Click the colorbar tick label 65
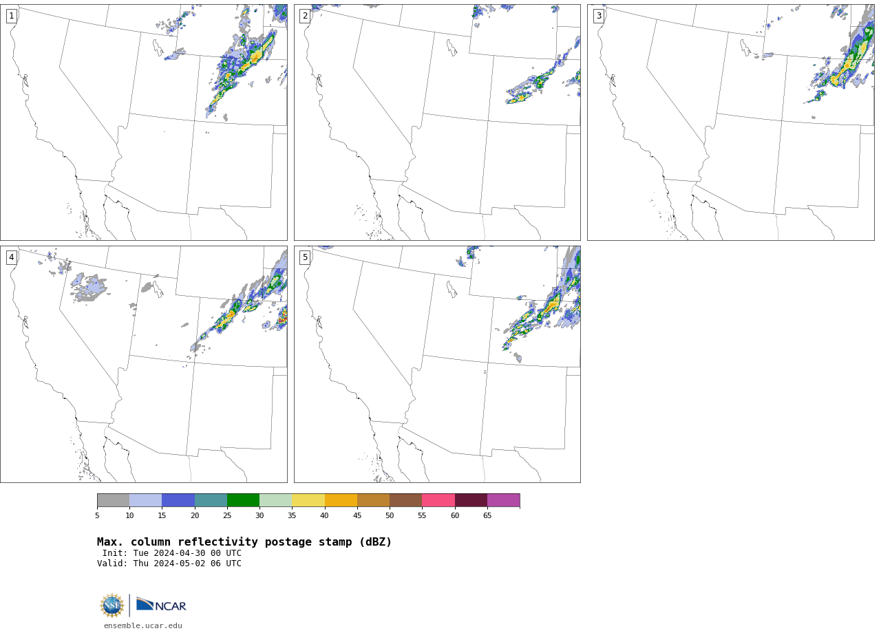 487,515
